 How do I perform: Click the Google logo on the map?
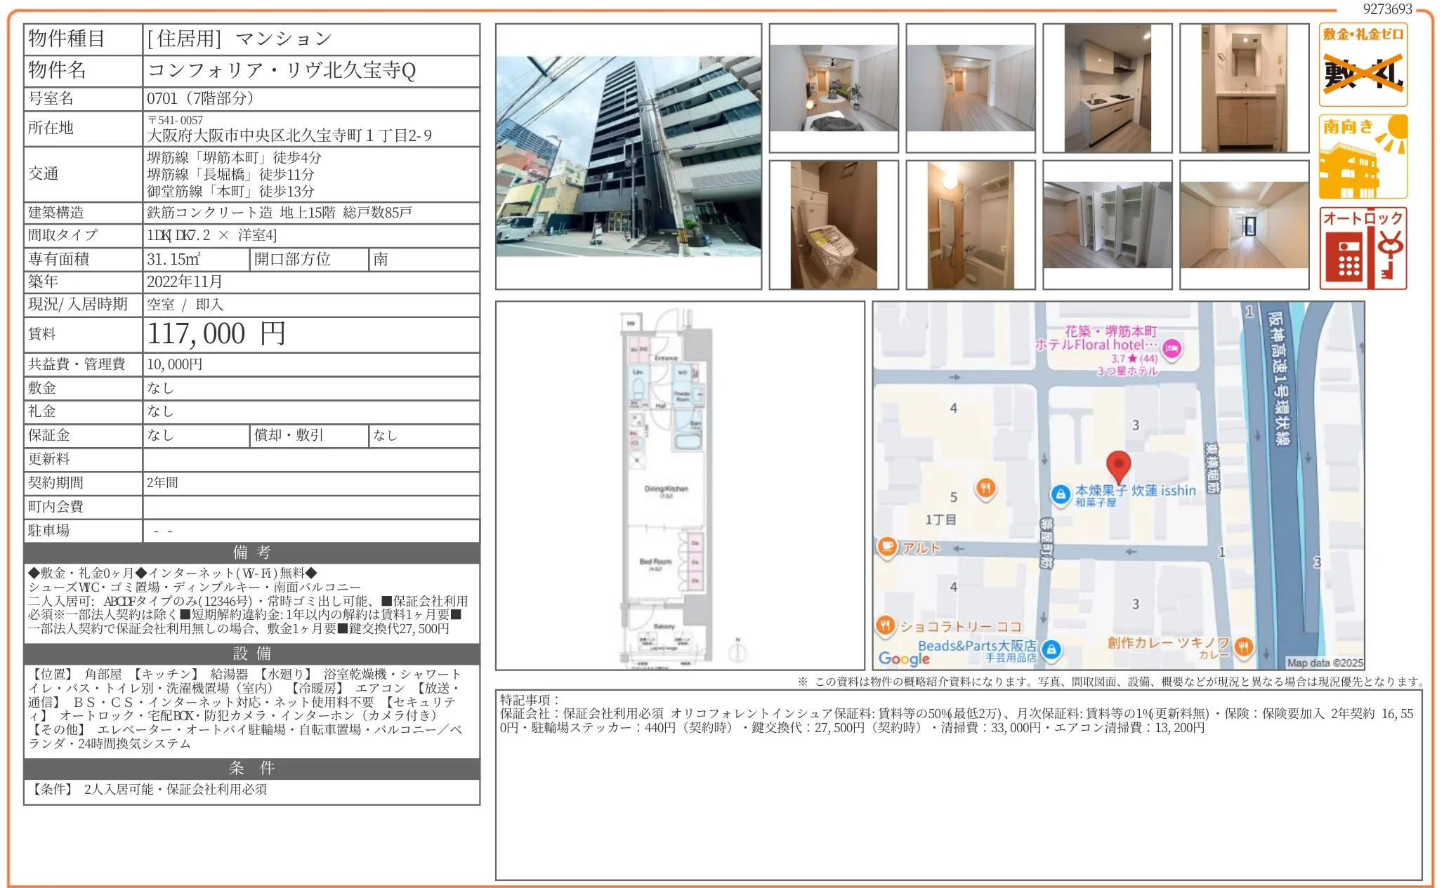point(904,658)
